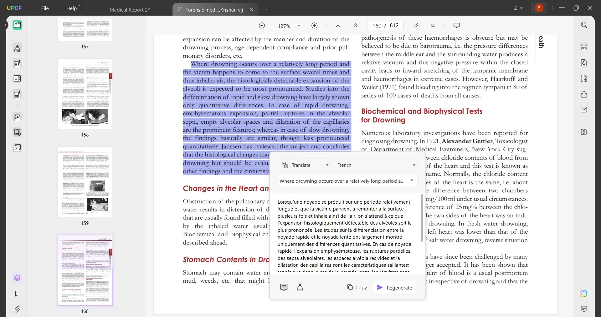Switch to the Medical Report 2 tab

130,10
